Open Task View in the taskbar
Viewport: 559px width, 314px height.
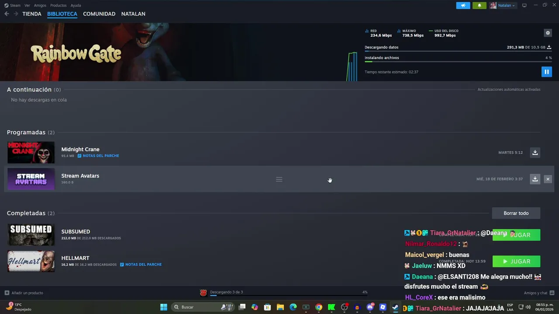[242, 307]
